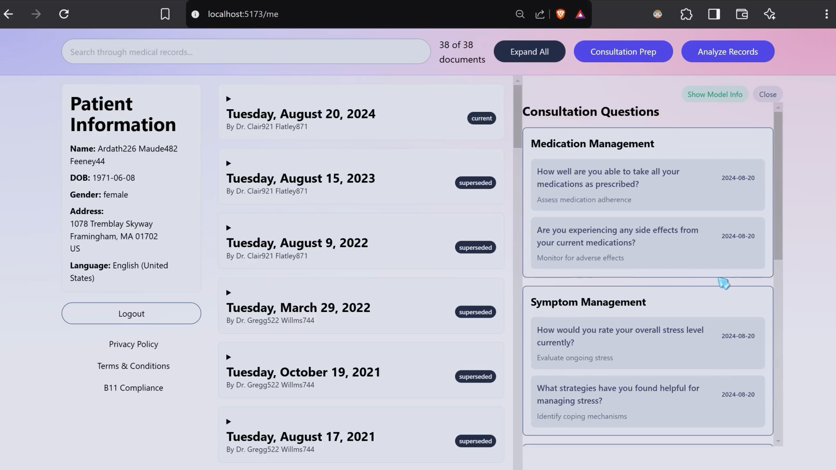Open the browser three-dot menu

coord(827,14)
